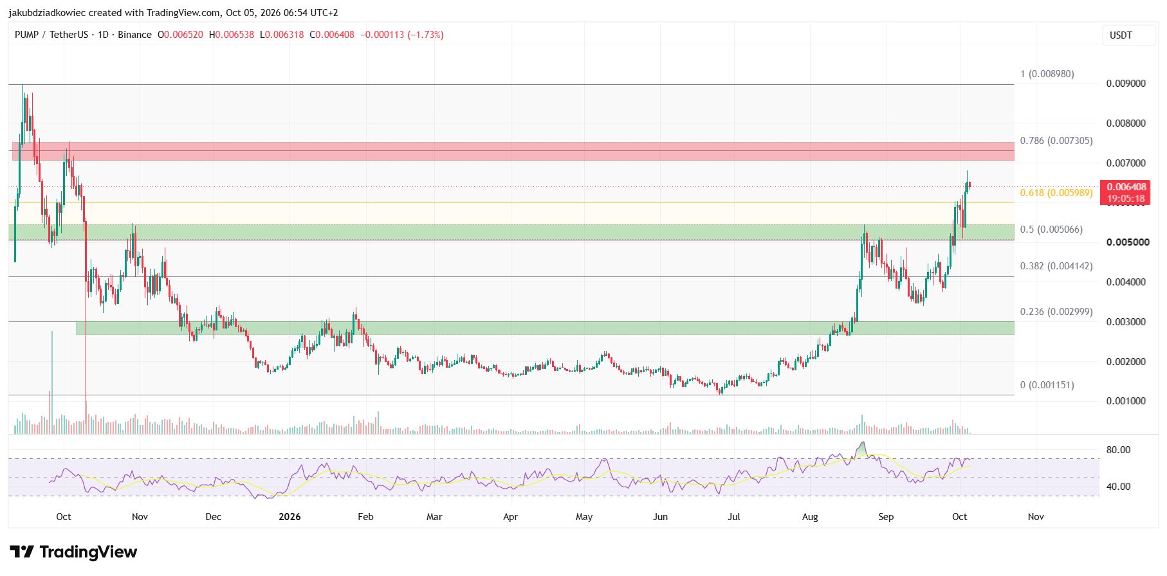
Task: Select the 0.5 (0.005066) Fibonacci label
Action: point(1051,230)
